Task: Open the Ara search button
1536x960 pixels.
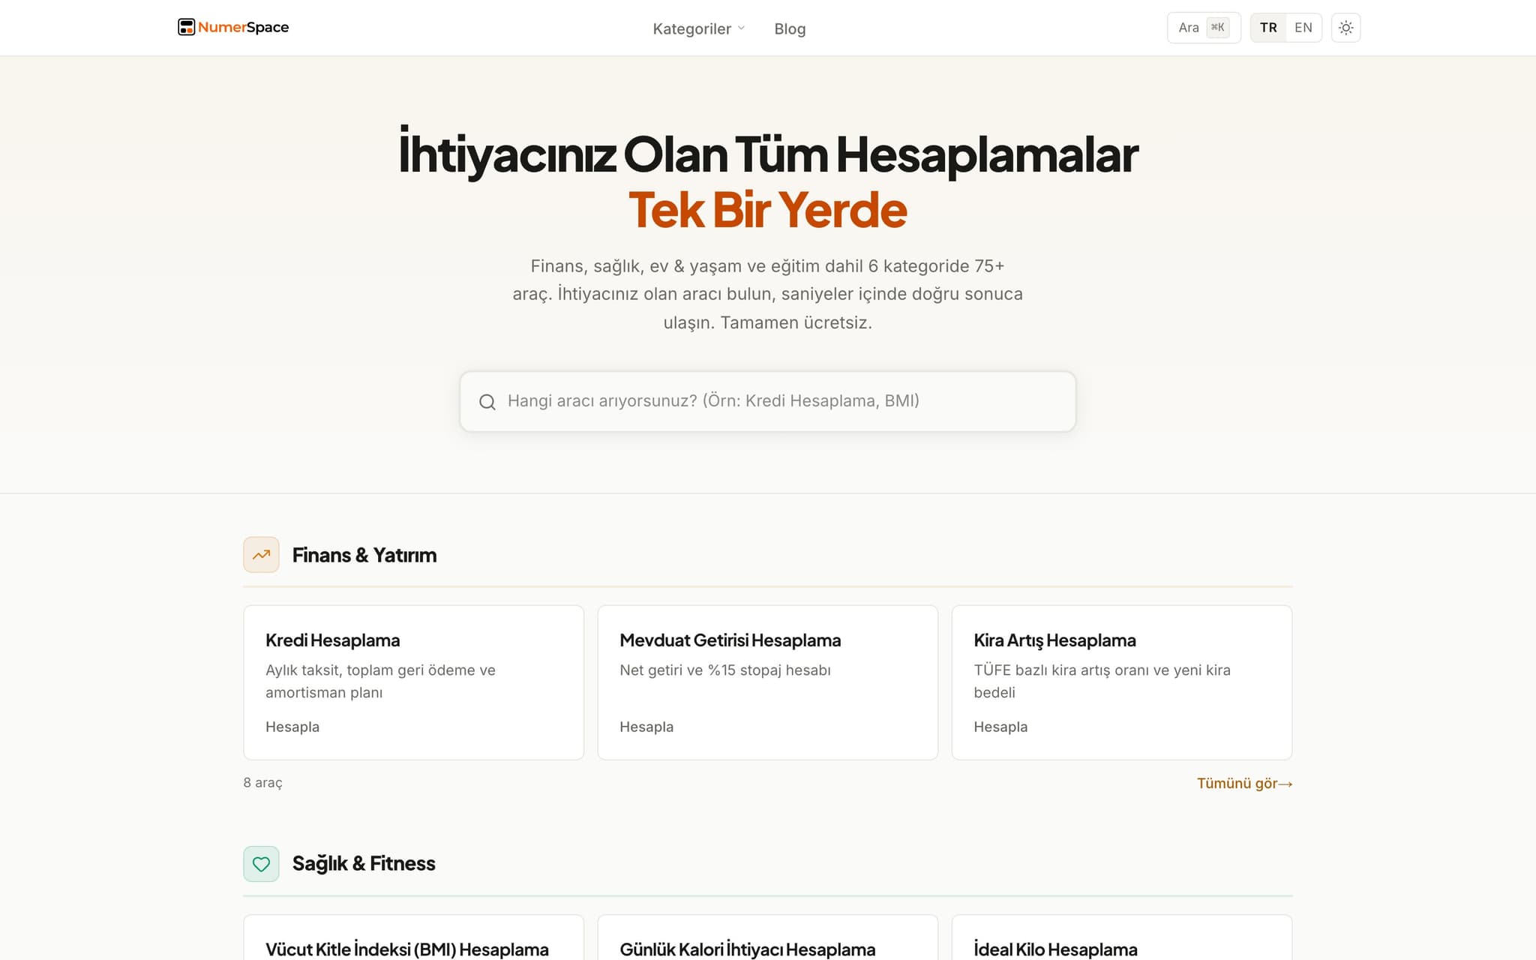Action: [1204, 28]
